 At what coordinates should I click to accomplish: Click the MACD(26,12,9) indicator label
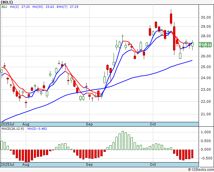13,129
